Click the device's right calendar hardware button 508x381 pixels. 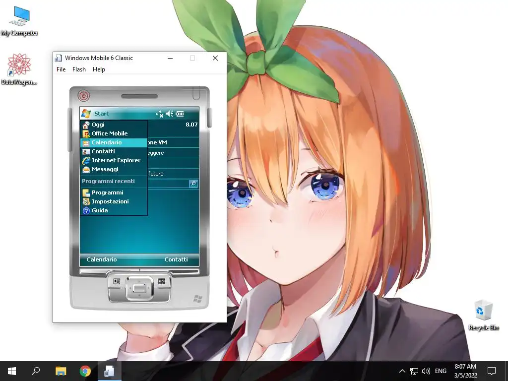162,282
